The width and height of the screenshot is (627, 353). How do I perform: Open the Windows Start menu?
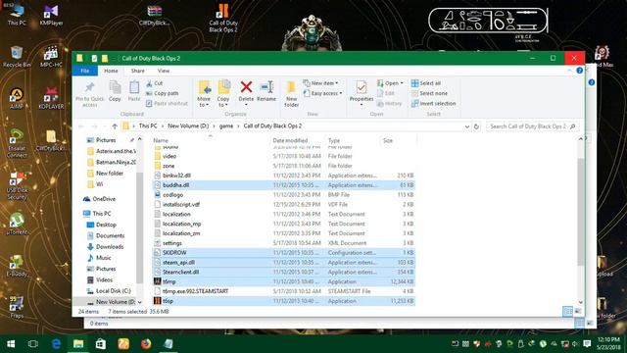tap(11, 343)
